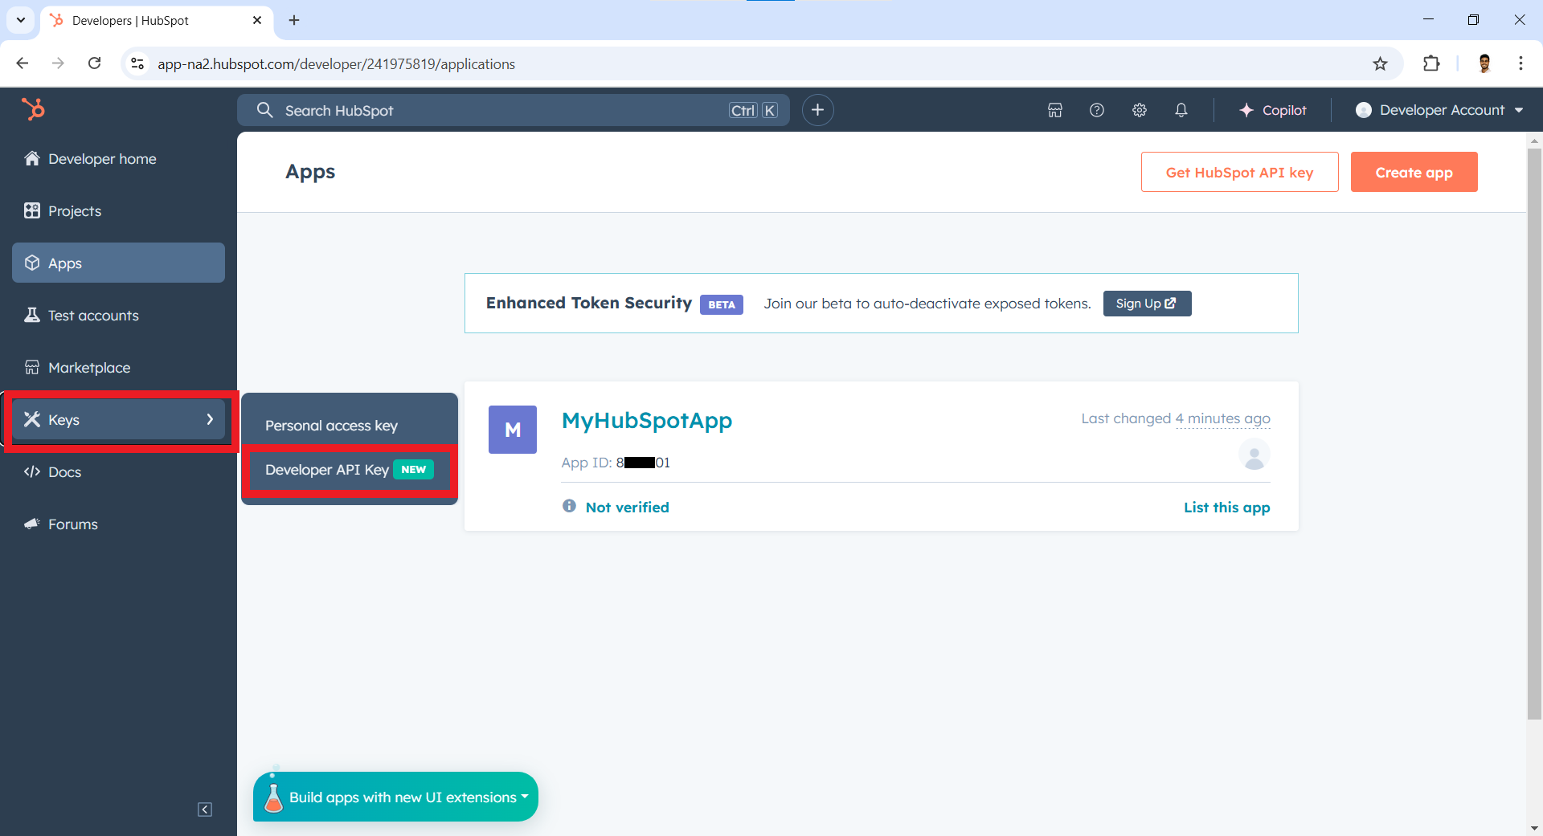Screen dimensions: 1543x836
Task: Click the Not verified status
Action: tap(627, 508)
